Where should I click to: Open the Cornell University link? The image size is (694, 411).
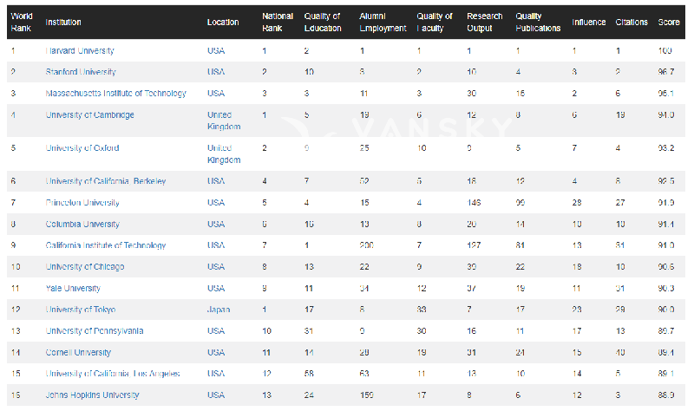[78, 353]
